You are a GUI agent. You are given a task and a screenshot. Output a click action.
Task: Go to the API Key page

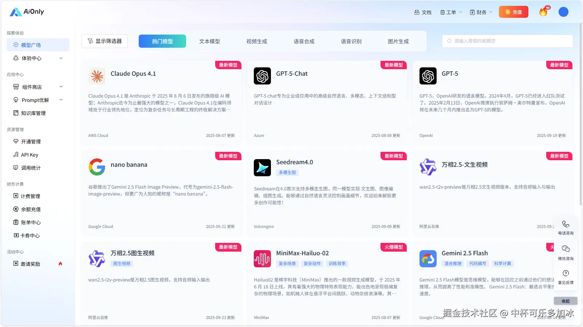click(x=38, y=154)
